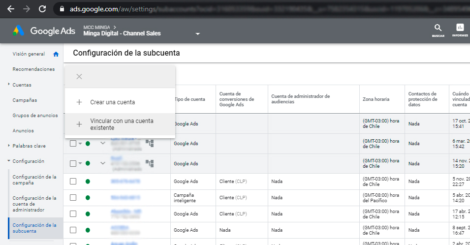This screenshot has width=470, height=245.
Task: Click the Configuración de la subcuenta page title
Action: pos(126,53)
